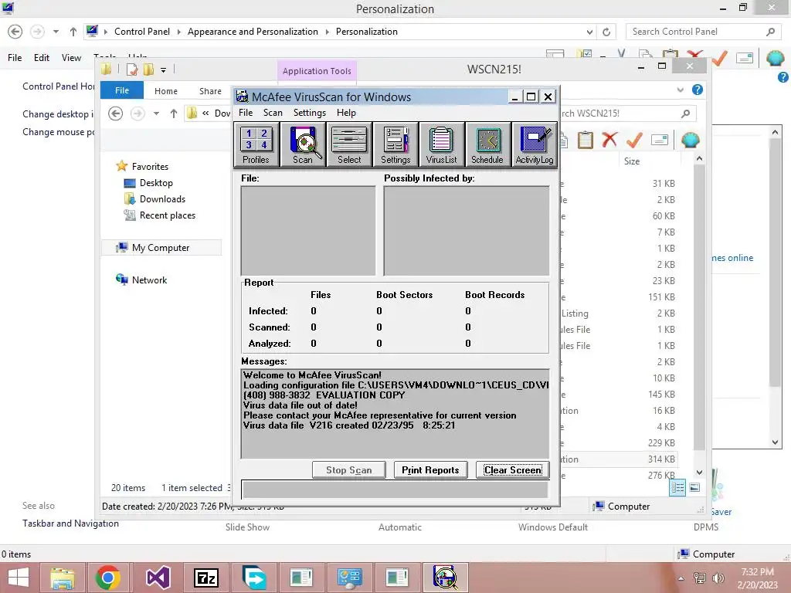Click up arrow in WSCN215! window

coord(174,114)
